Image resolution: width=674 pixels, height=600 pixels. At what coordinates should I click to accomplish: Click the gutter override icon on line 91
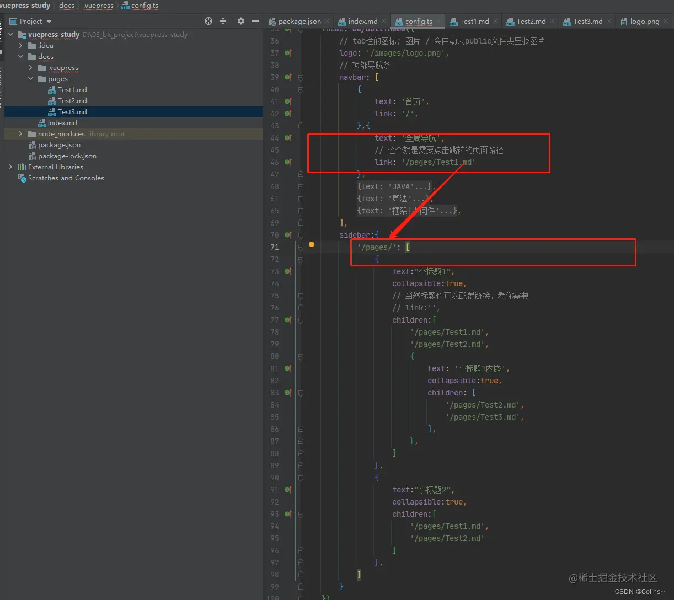[x=287, y=490]
